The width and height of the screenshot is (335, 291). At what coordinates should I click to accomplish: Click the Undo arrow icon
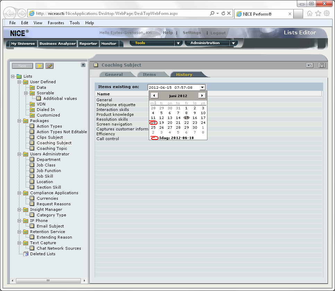point(309,65)
